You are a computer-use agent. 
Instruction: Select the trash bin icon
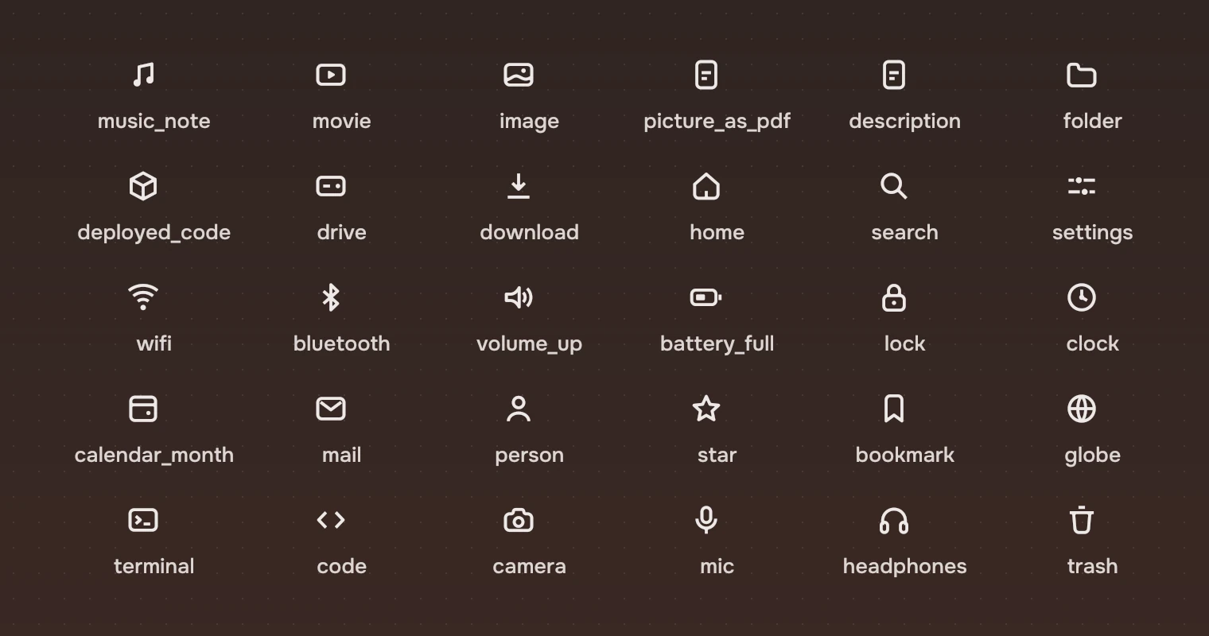tap(1082, 520)
